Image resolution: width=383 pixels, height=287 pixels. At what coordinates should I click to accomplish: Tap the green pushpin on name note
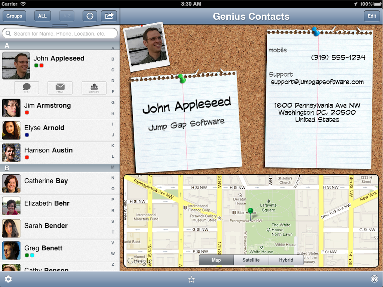pyautogui.click(x=182, y=78)
